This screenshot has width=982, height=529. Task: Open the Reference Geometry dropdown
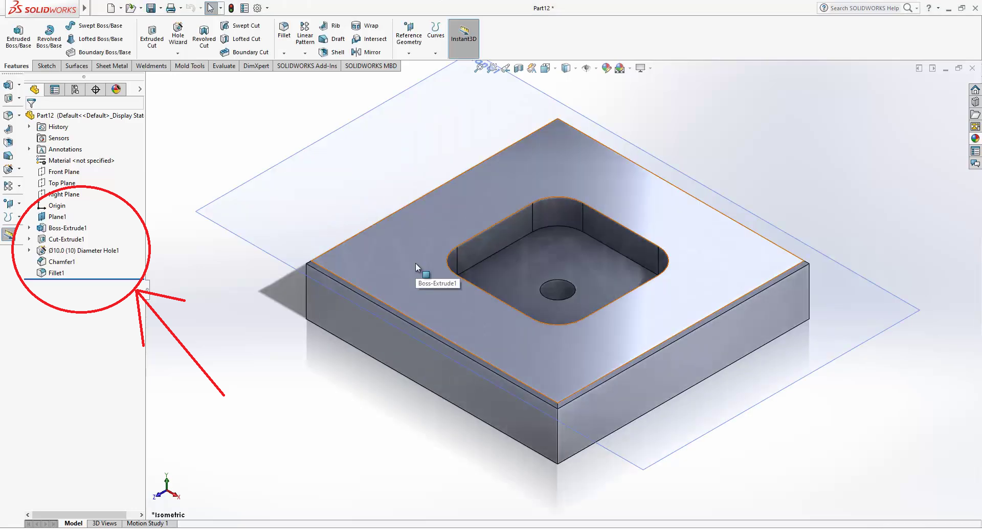[409, 53]
